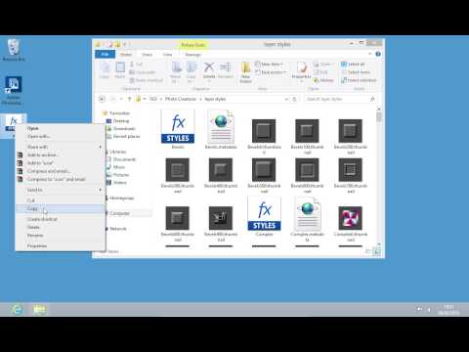The width and height of the screenshot is (469, 352).
Task: Click the ribbon Rename icon
Action: pyautogui.click(x=225, y=67)
